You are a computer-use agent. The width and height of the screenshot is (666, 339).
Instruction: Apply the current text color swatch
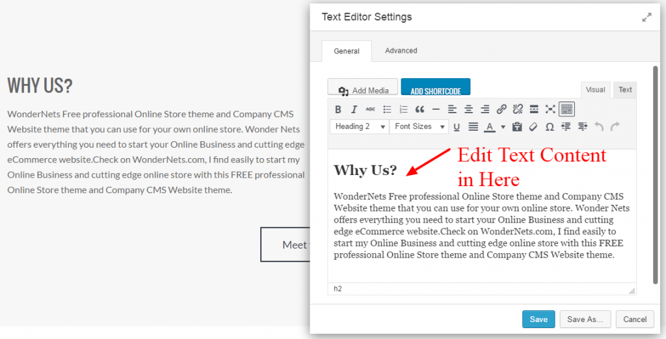(x=490, y=127)
